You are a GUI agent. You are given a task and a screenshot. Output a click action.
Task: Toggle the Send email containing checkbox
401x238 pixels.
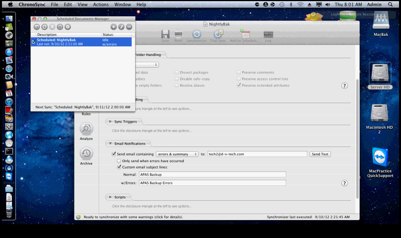[114, 154]
